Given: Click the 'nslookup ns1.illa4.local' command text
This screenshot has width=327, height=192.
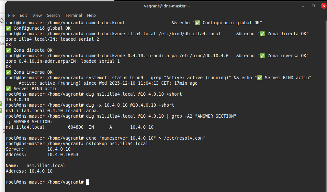Looking at the screenshot, I should [117, 144].
